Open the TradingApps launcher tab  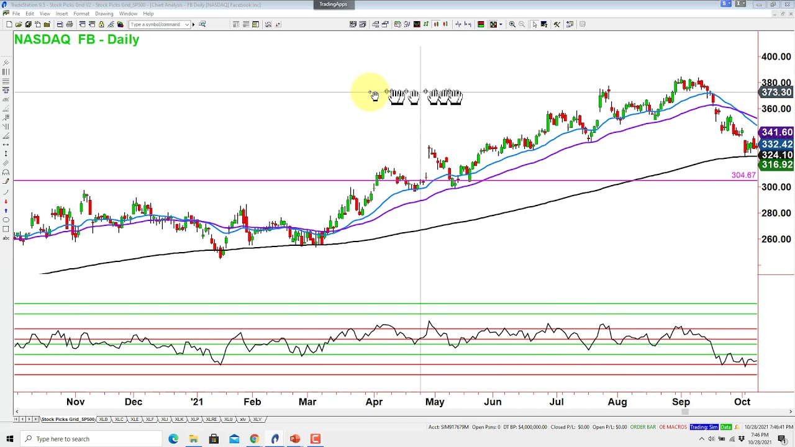(x=334, y=4)
